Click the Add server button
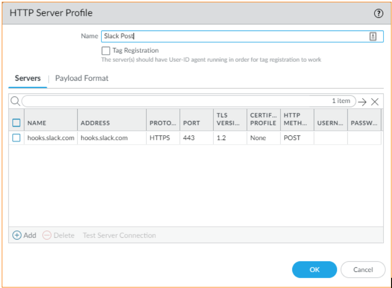The width and height of the screenshot is (392, 288). [25, 235]
